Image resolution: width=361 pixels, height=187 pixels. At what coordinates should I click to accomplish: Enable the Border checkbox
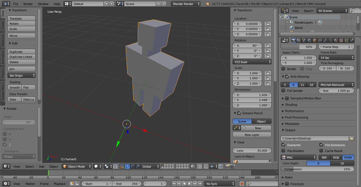[x=283, y=69]
